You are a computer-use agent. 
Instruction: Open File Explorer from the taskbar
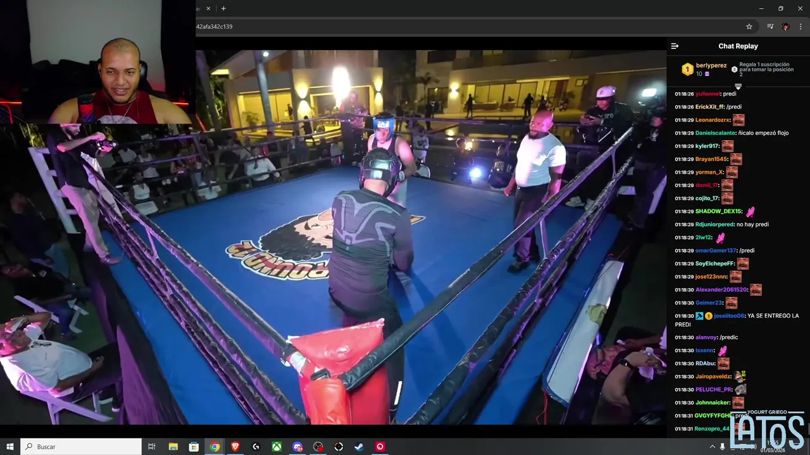click(173, 447)
